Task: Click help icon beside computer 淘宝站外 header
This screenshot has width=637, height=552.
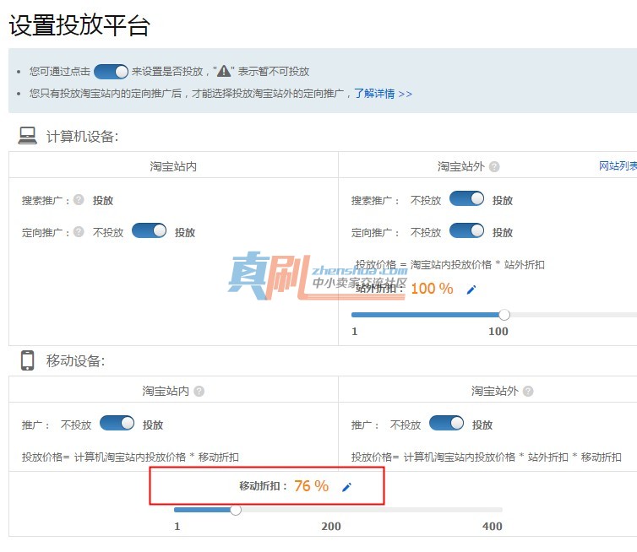Action: [494, 166]
